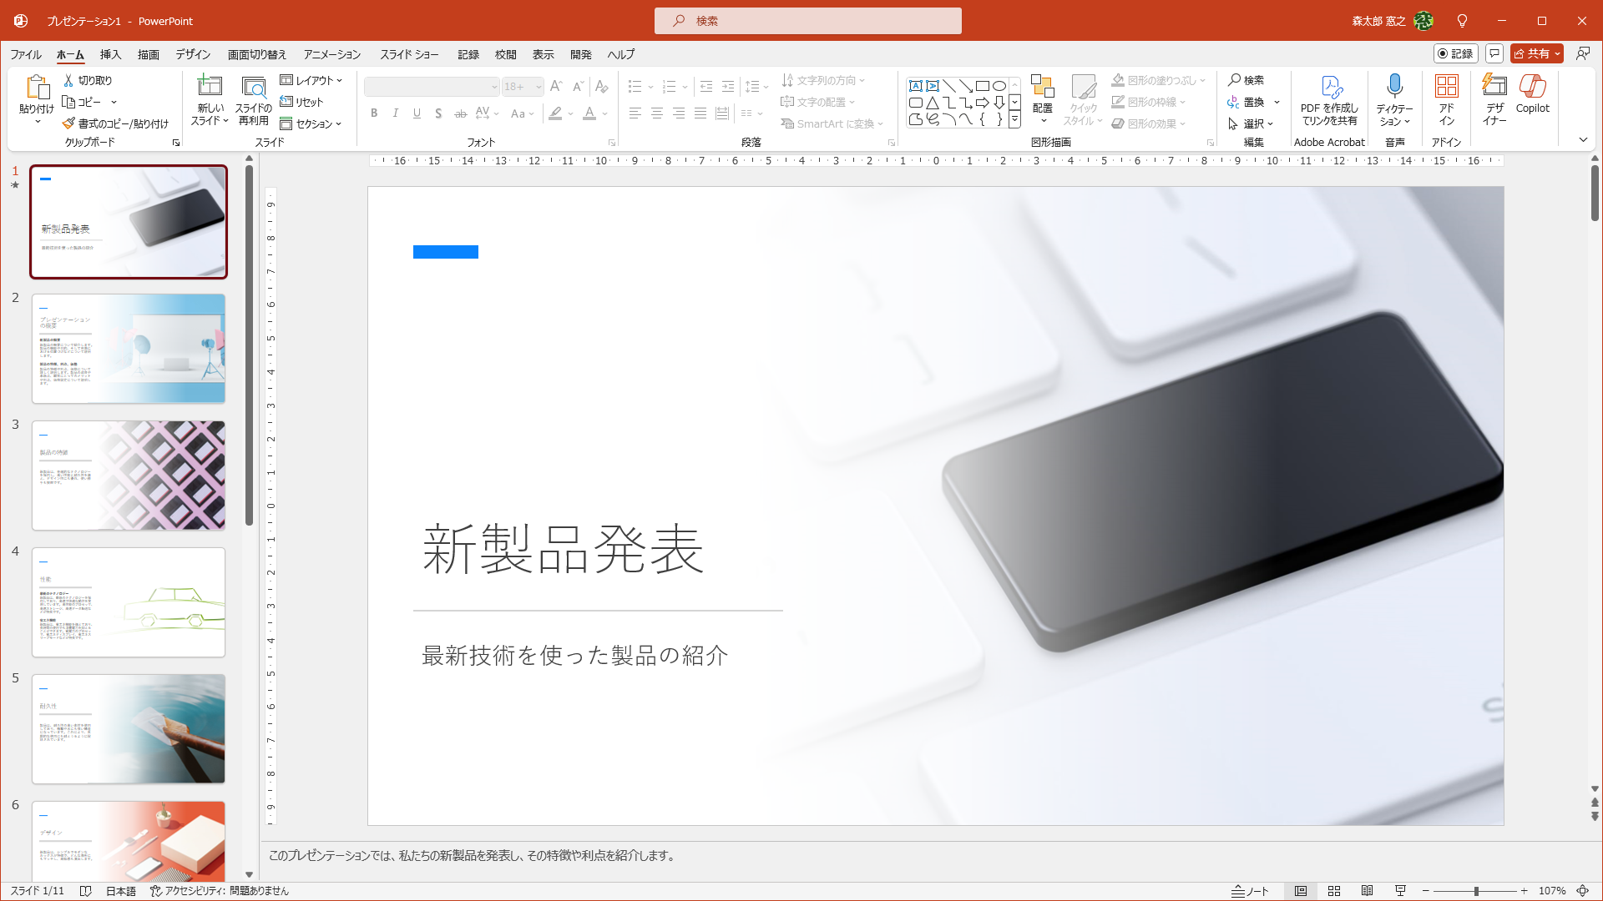Viewport: 1603px width, 901px height.
Task: Switch to Reading view in status bar
Action: tap(1367, 891)
